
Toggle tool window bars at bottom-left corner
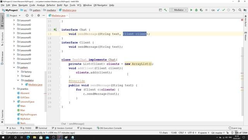[3, 133]
